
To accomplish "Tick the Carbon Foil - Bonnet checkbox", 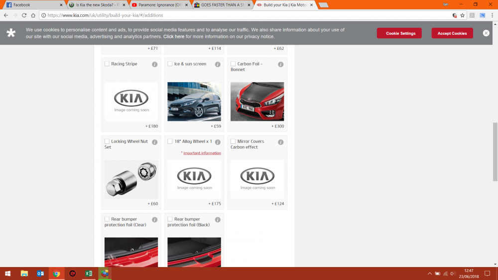I will click(233, 64).
